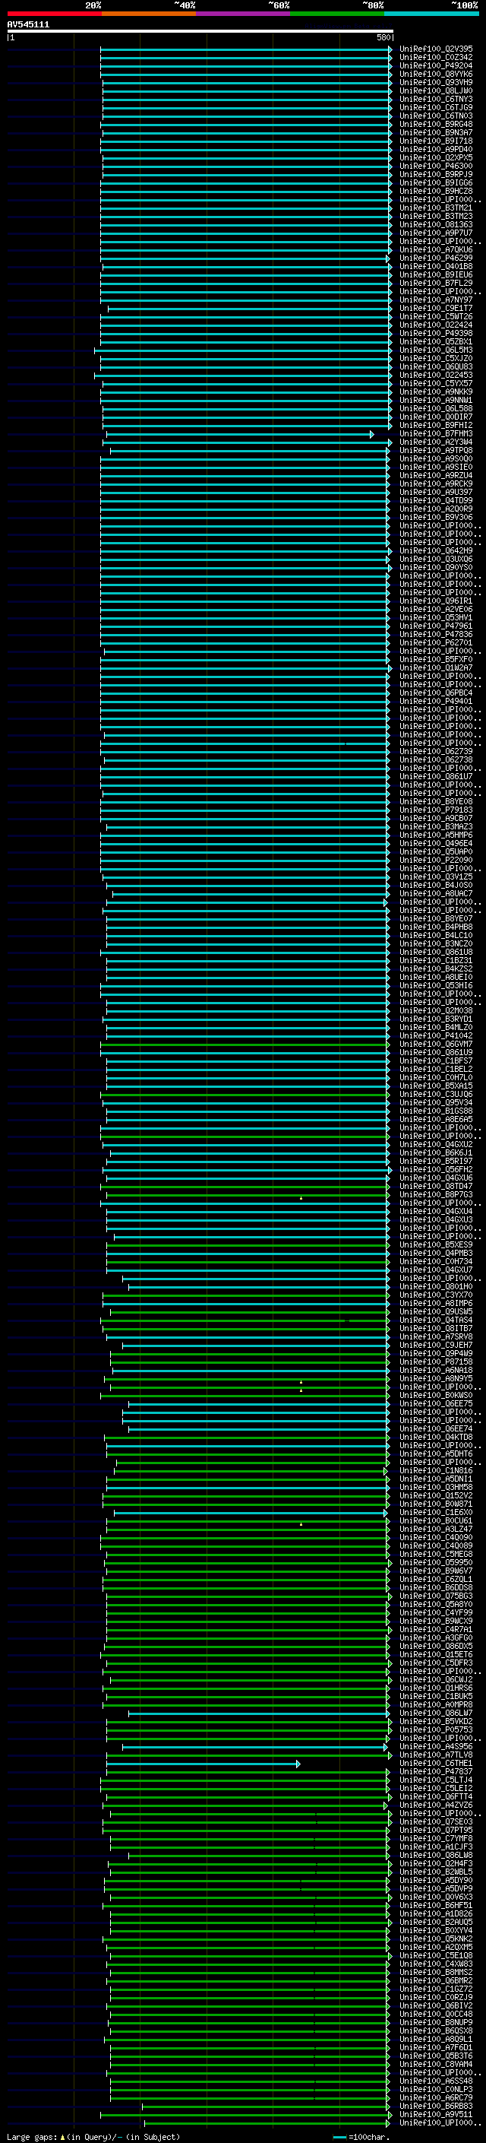This screenshot has height=2143, width=486.
Task: Go to hit UniRef100_B3TM23
Action: point(436,217)
